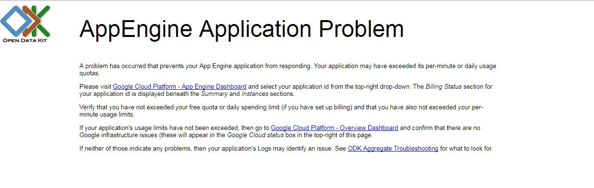Open Google Cloud Platform - Overview Dashboard link
The height and width of the screenshot is (188, 594).
pos(335,128)
